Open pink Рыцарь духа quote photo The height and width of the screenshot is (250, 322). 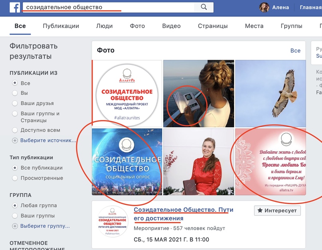[271, 162]
